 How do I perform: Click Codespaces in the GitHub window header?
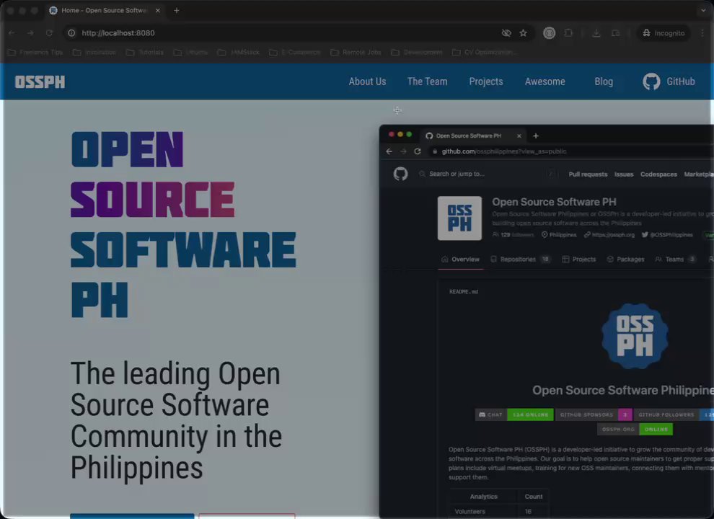(658, 174)
